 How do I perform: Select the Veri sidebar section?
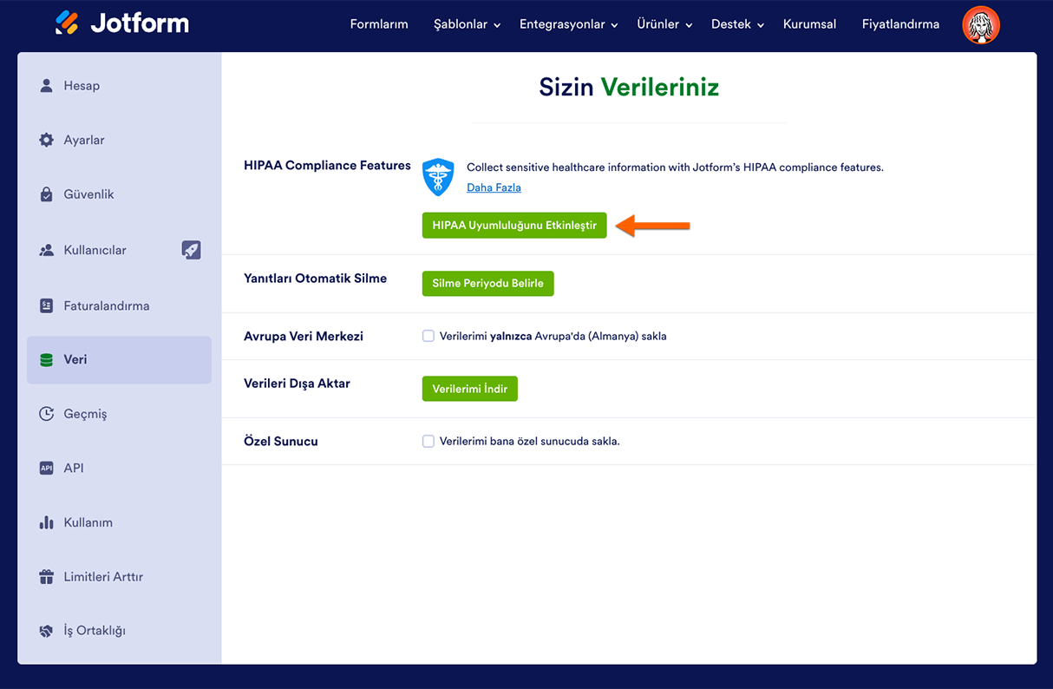[119, 359]
